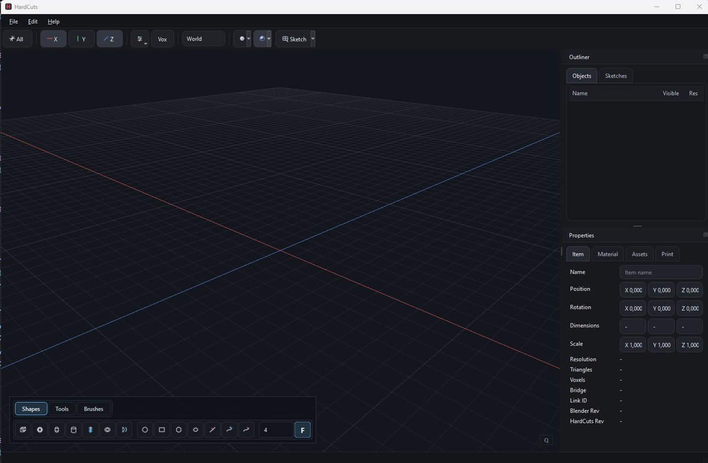Image resolution: width=708 pixels, height=463 pixels.
Task: Open the Material properties tab
Action: [607, 254]
